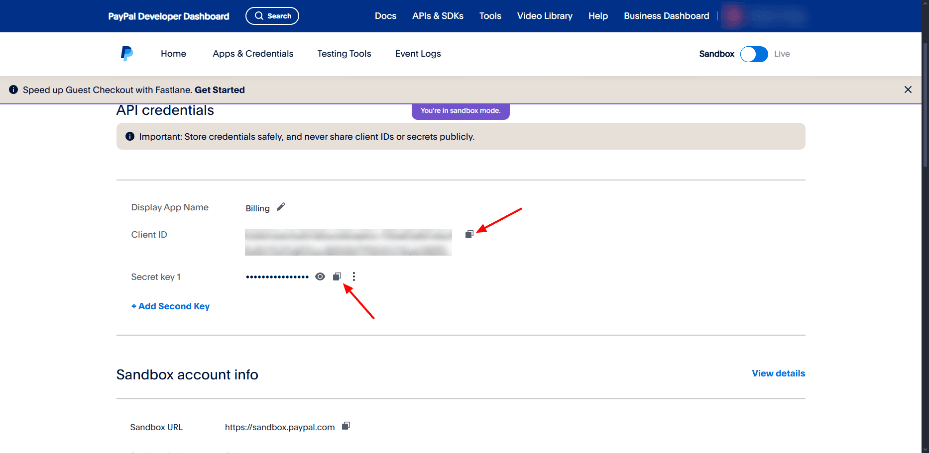Viewport: 929px width, 453px height.
Task: Dismiss the Fastlane banner
Action: (x=908, y=90)
